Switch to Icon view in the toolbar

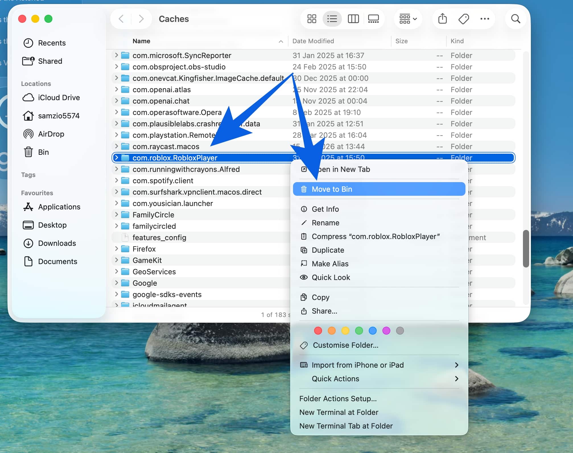tap(312, 19)
